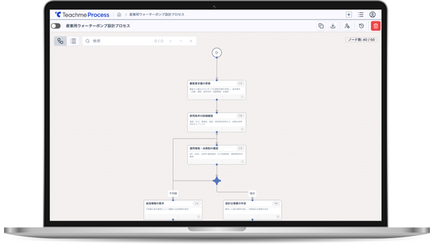
Task: Click bottom connector dot of 適用規格・法規制の確認 node
Action: (x=217, y=164)
